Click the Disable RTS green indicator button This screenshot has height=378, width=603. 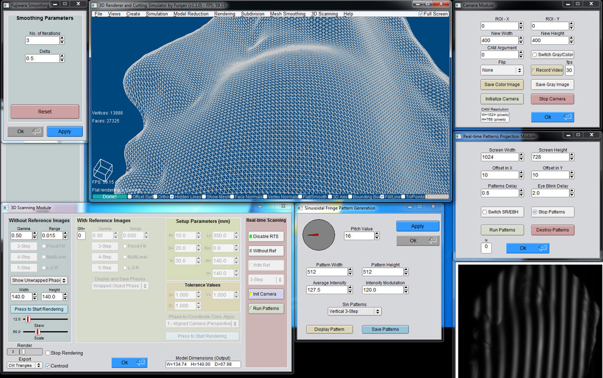(x=265, y=237)
